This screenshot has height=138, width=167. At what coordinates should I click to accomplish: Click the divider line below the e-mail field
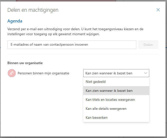pos(83,54)
